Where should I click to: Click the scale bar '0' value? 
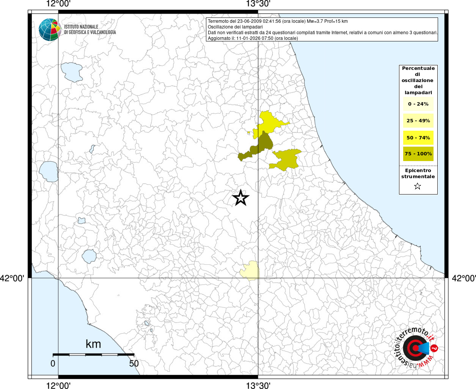(x=53, y=364)
